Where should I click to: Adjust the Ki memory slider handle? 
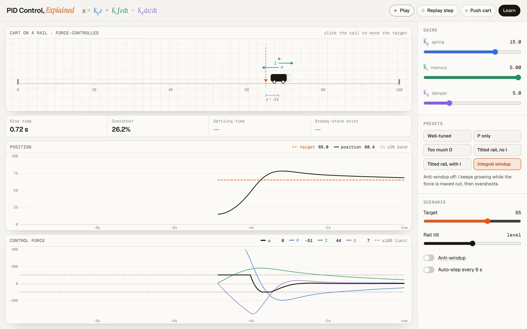(x=518, y=78)
